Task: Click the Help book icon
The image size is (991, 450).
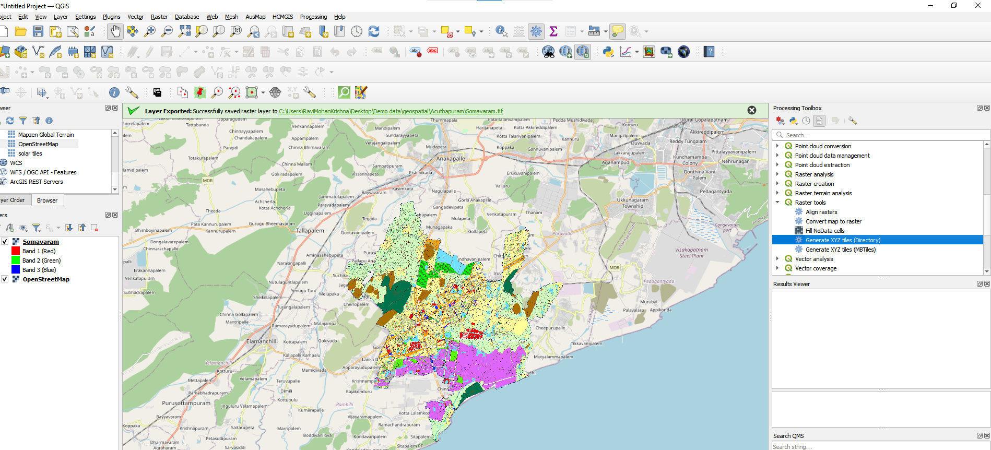Action: 709,52
